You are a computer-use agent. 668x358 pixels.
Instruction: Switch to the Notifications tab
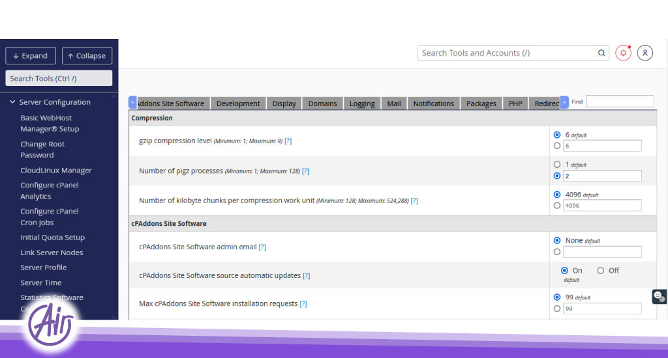click(434, 103)
